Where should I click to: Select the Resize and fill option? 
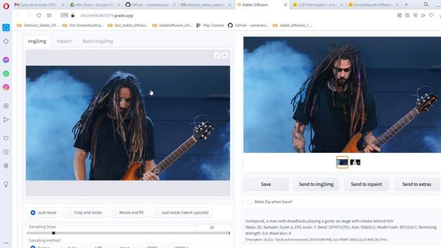click(128, 213)
